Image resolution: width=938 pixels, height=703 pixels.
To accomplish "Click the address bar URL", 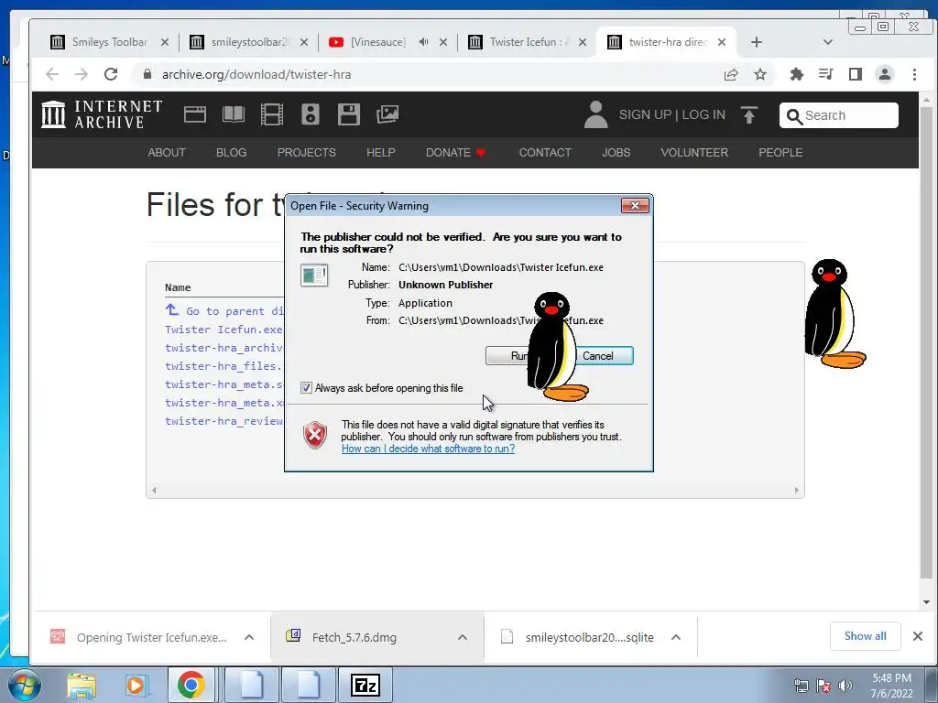I will (256, 74).
